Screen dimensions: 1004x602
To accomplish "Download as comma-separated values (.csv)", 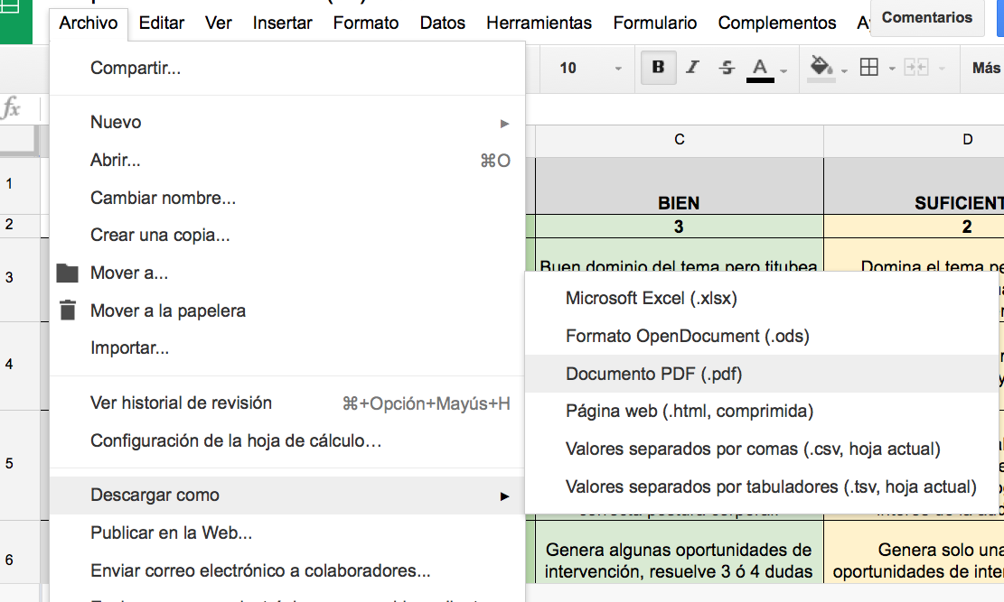I will click(761, 449).
